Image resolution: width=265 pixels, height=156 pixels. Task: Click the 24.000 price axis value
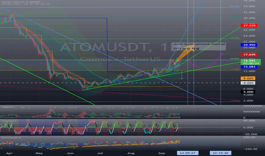click(x=249, y=36)
